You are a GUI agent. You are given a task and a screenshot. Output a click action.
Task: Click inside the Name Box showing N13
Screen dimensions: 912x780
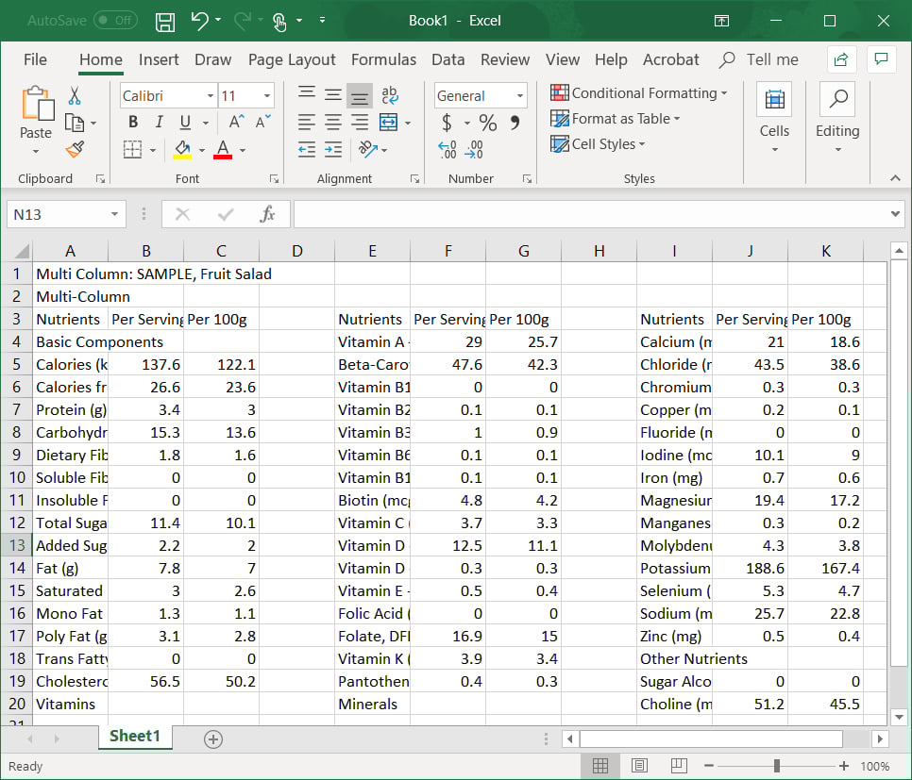point(57,214)
